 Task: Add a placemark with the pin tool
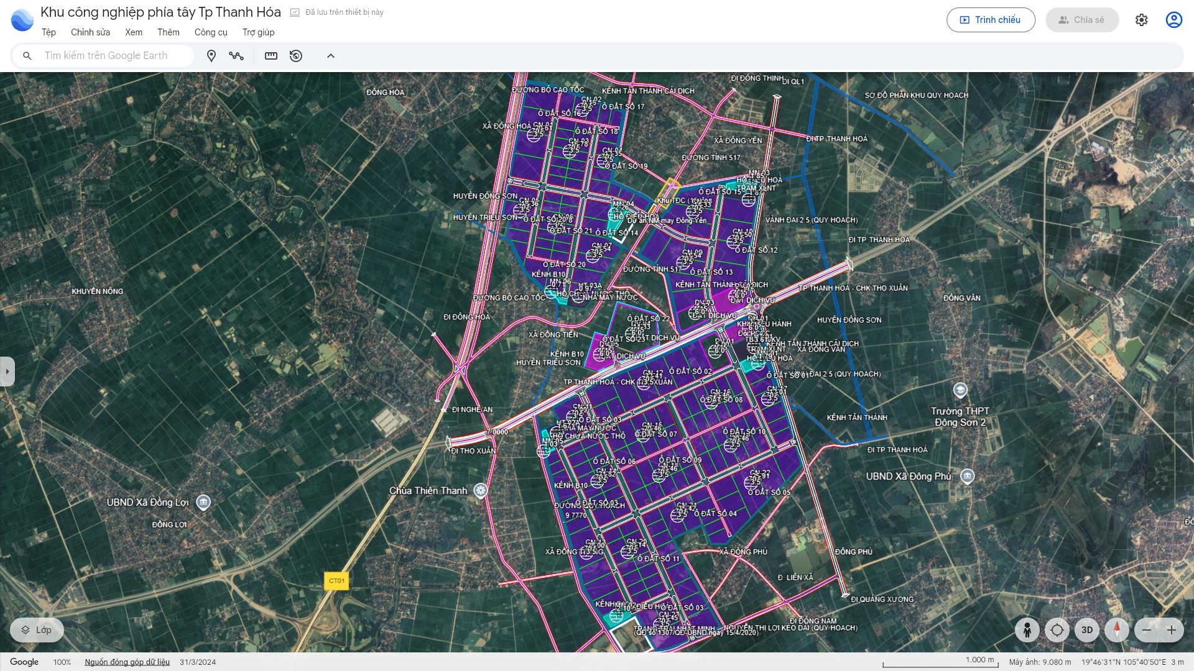pos(211,56)
